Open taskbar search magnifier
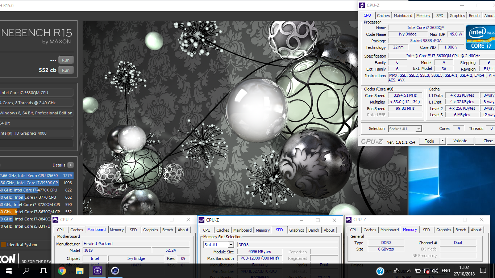 click(x=26, y=271)
